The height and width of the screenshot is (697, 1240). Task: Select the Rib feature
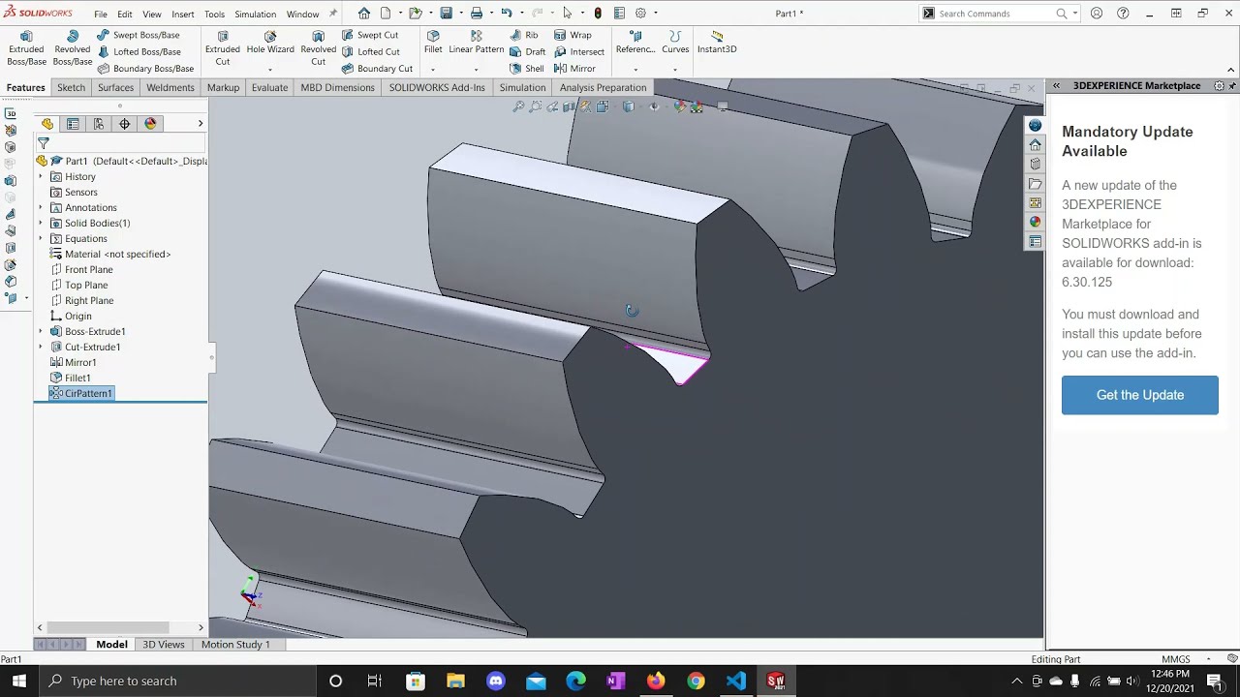(524, 35)
